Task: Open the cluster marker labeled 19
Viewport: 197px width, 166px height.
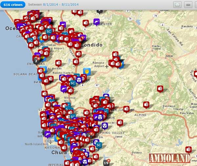Action: [x=106, y=162]
